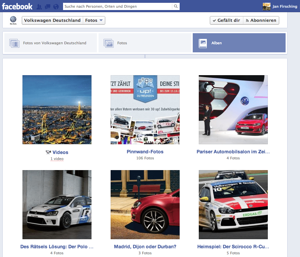Click Heimspiel: Der Scirocco R-Cu... link
This screenshot has width=300, height=257.
tap(233, 247)
